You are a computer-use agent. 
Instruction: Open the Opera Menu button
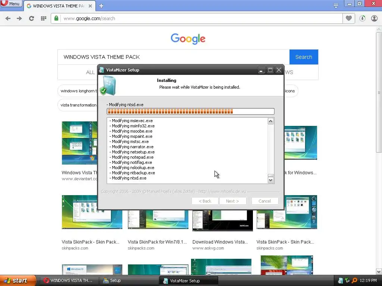coord(11,4)
